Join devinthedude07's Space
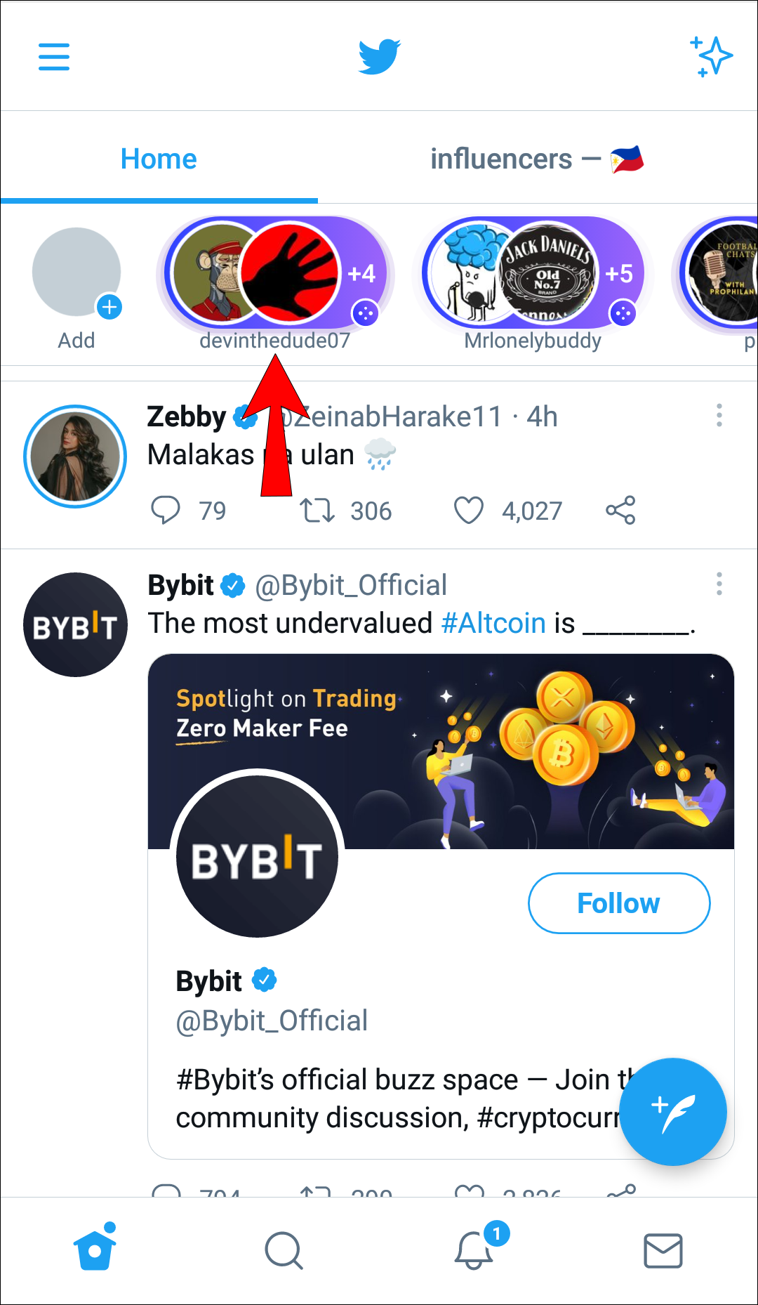This screenshot has width=758, height=1305. pyautogui.click(x=275, y=274)
